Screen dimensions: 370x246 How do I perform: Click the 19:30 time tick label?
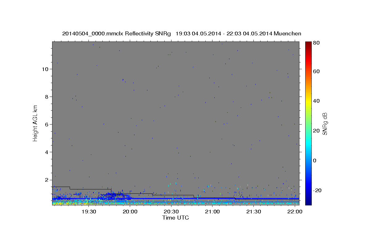pyautogui.click(x=89, y=212)
